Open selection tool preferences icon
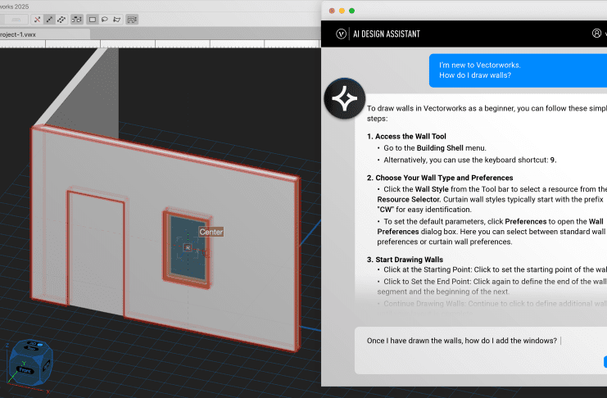Screen dimensions: 607x398 133,18
